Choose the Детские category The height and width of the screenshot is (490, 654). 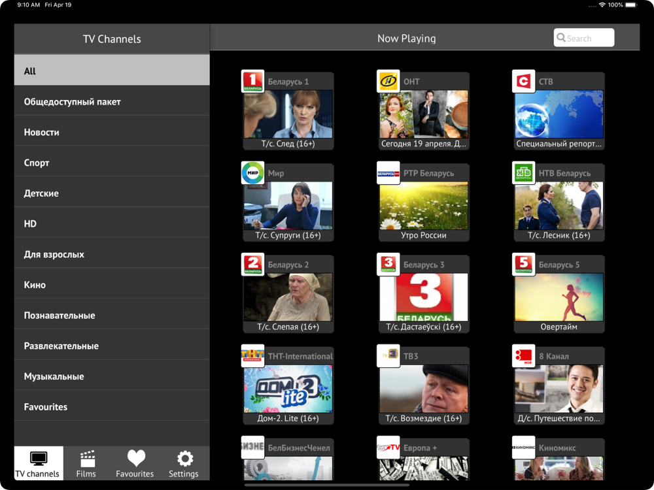coord(112,193)
